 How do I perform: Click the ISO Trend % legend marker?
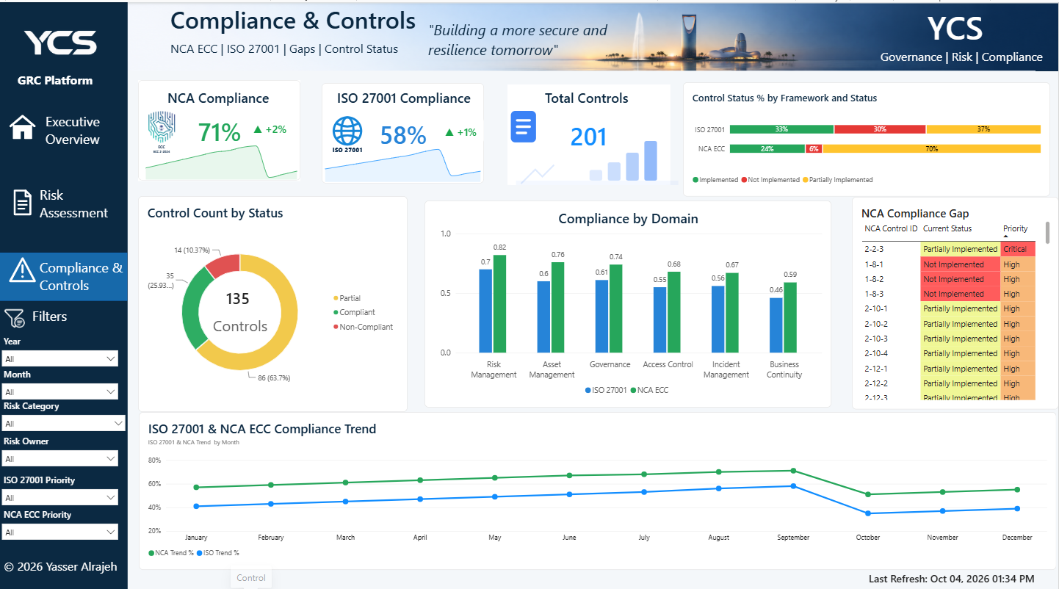click(x=199, y=553)
